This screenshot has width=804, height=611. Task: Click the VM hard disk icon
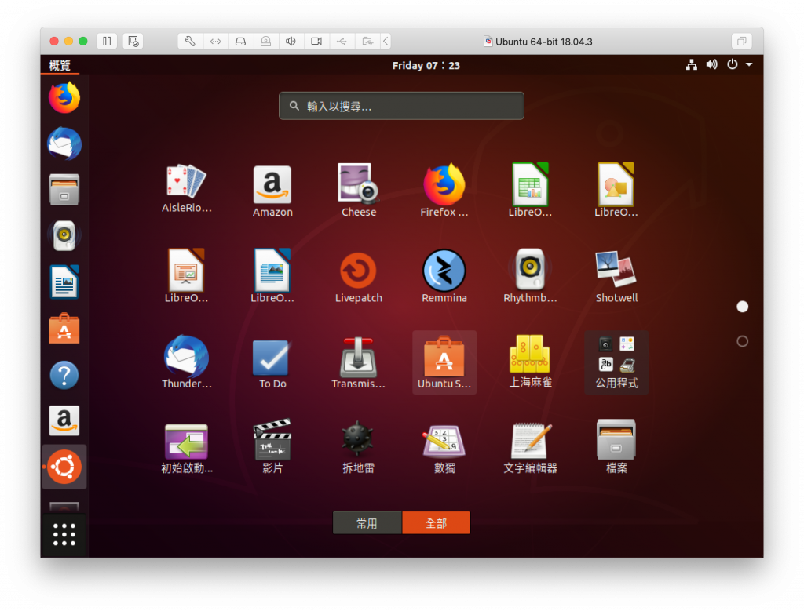tap(240, 42)
